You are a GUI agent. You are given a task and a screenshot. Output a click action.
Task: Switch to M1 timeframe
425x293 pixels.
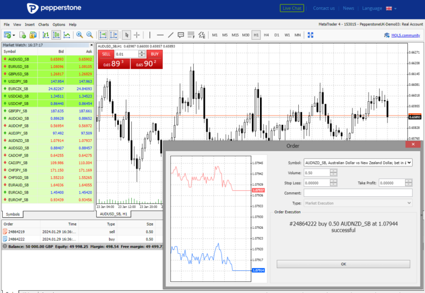215,35
